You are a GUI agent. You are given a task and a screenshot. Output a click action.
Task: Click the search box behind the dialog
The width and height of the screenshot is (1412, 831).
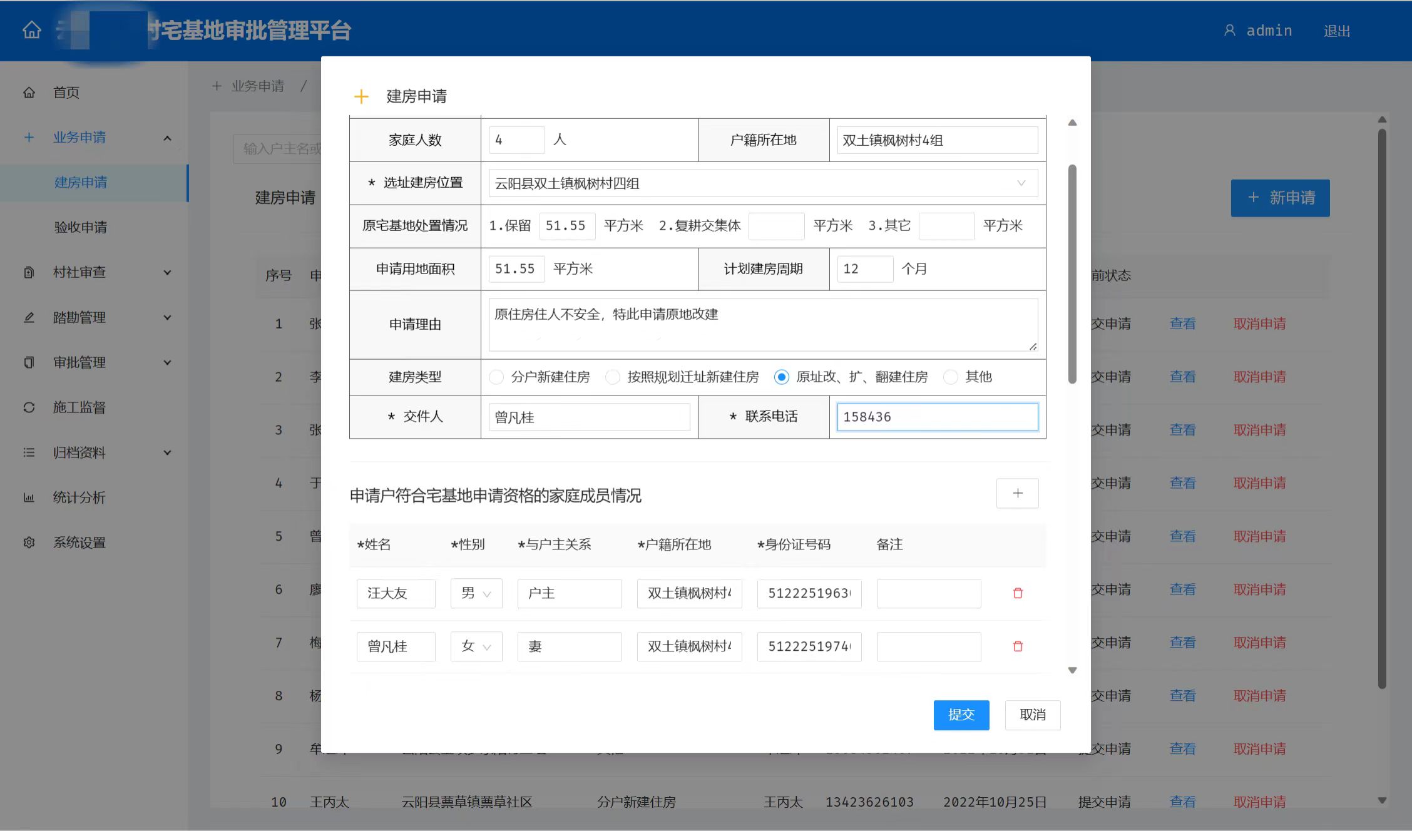(x=277, y=149)
